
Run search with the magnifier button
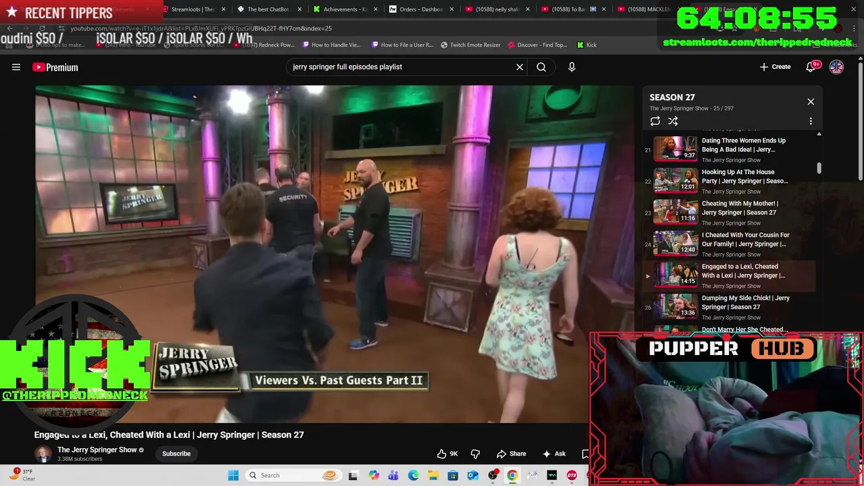coord(541,67)
